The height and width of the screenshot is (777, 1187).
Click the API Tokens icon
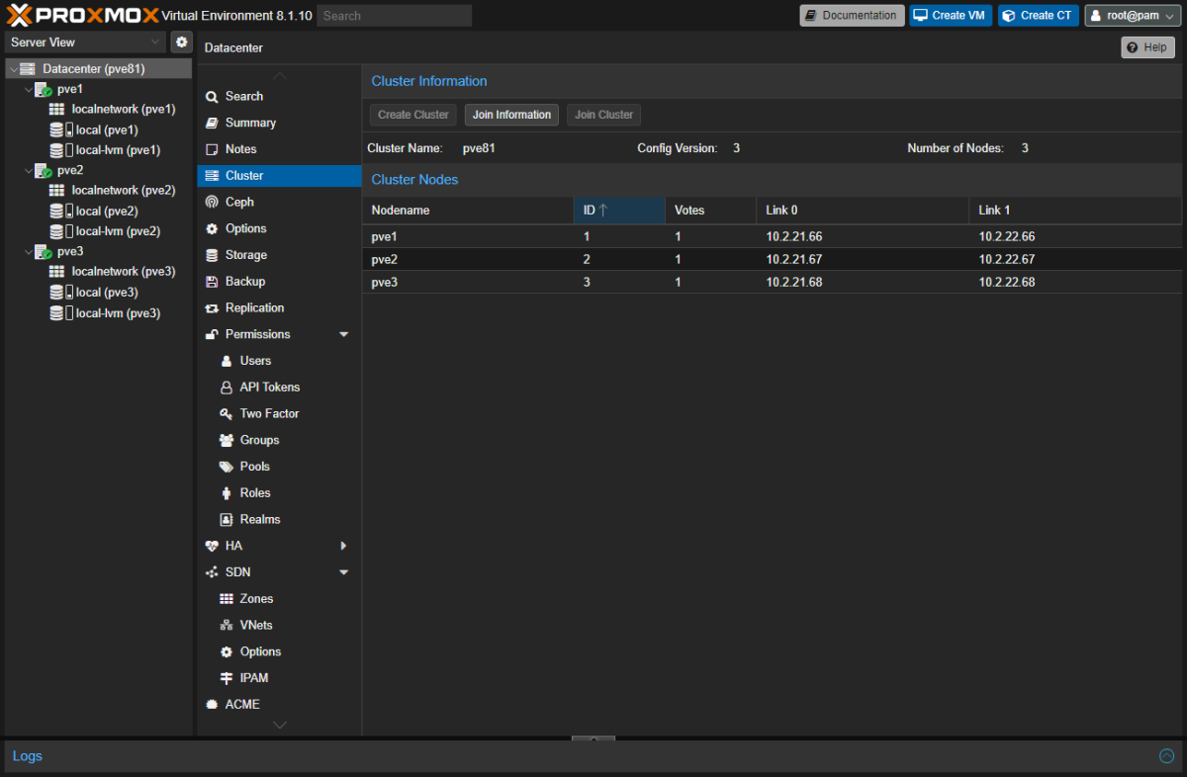click(x=227, y=388)
